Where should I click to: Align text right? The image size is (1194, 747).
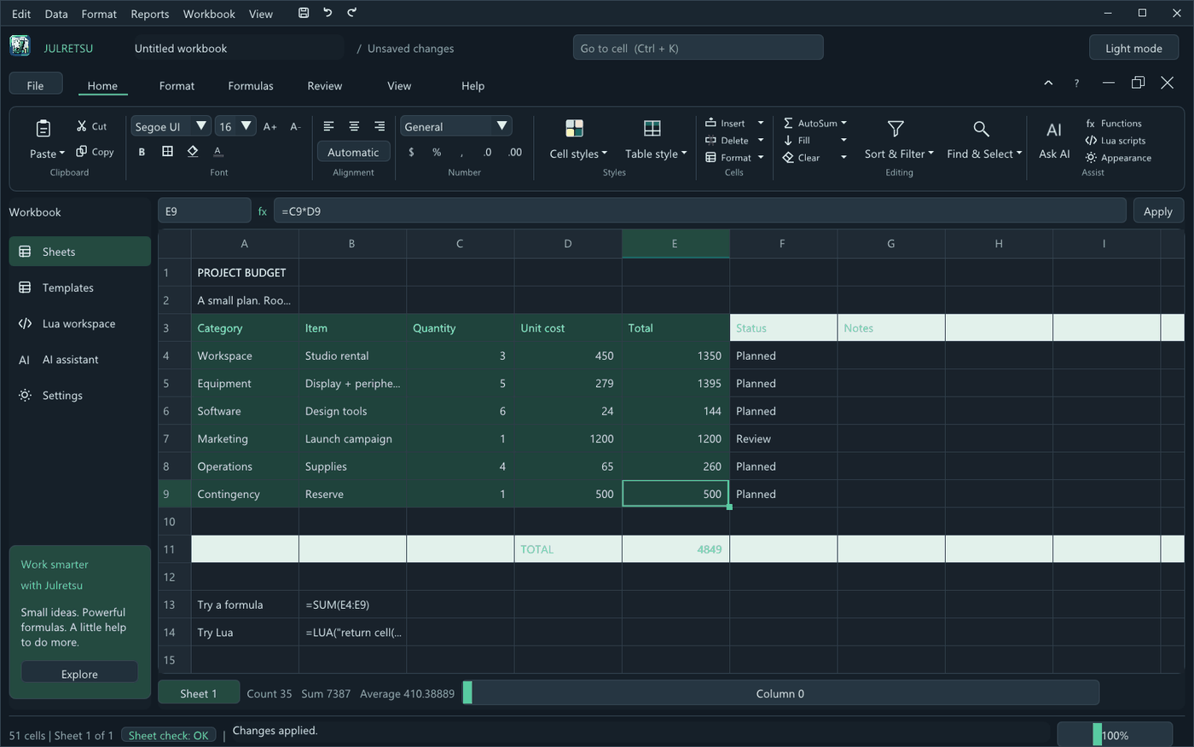click(380, 126)
